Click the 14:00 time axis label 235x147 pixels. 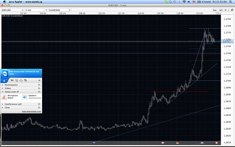(141, 13)
